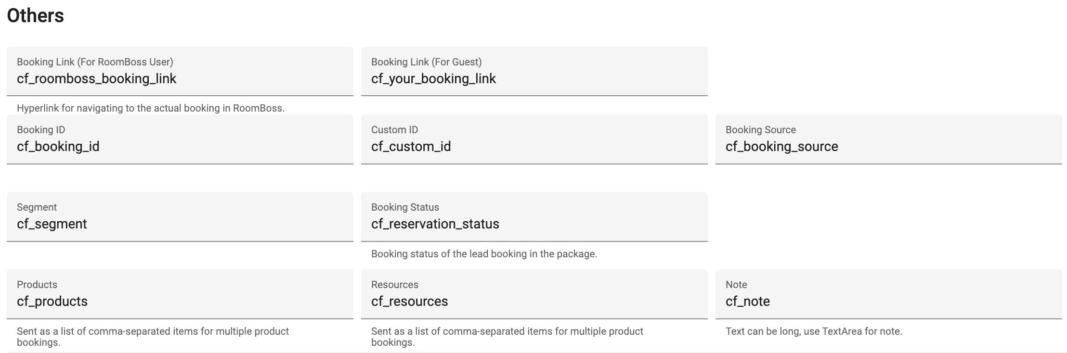
Task: Click the Products input field
Action: [180, 294]
